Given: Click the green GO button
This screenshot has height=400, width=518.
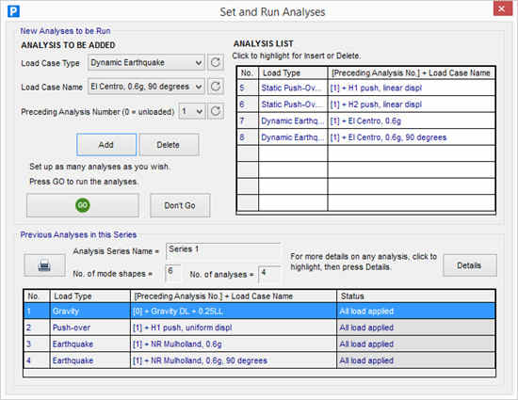Looking at the screenshot, I should point(83,205).
